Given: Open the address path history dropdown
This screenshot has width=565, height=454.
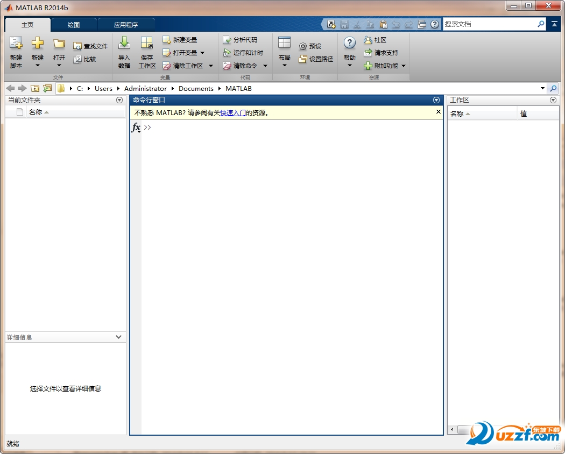Looking at the screenshot, I should [x=542, y=88].
